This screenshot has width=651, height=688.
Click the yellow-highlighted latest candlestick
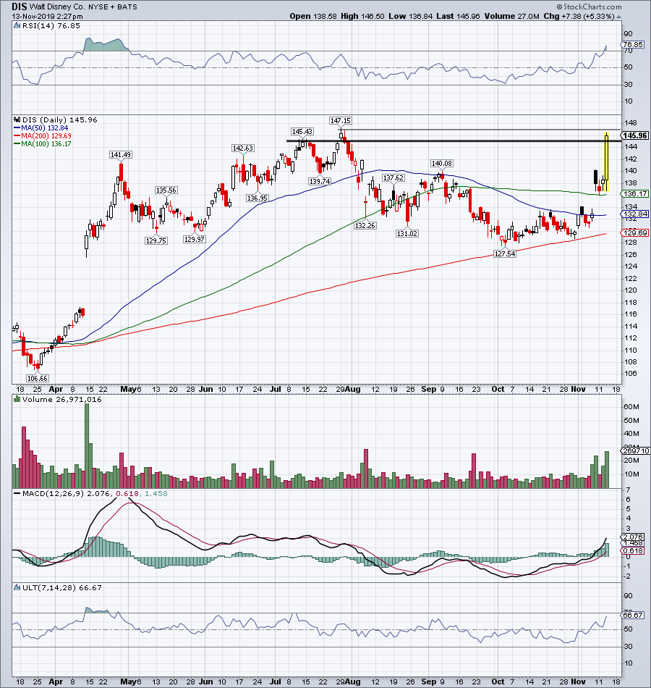tap(607, 161)
